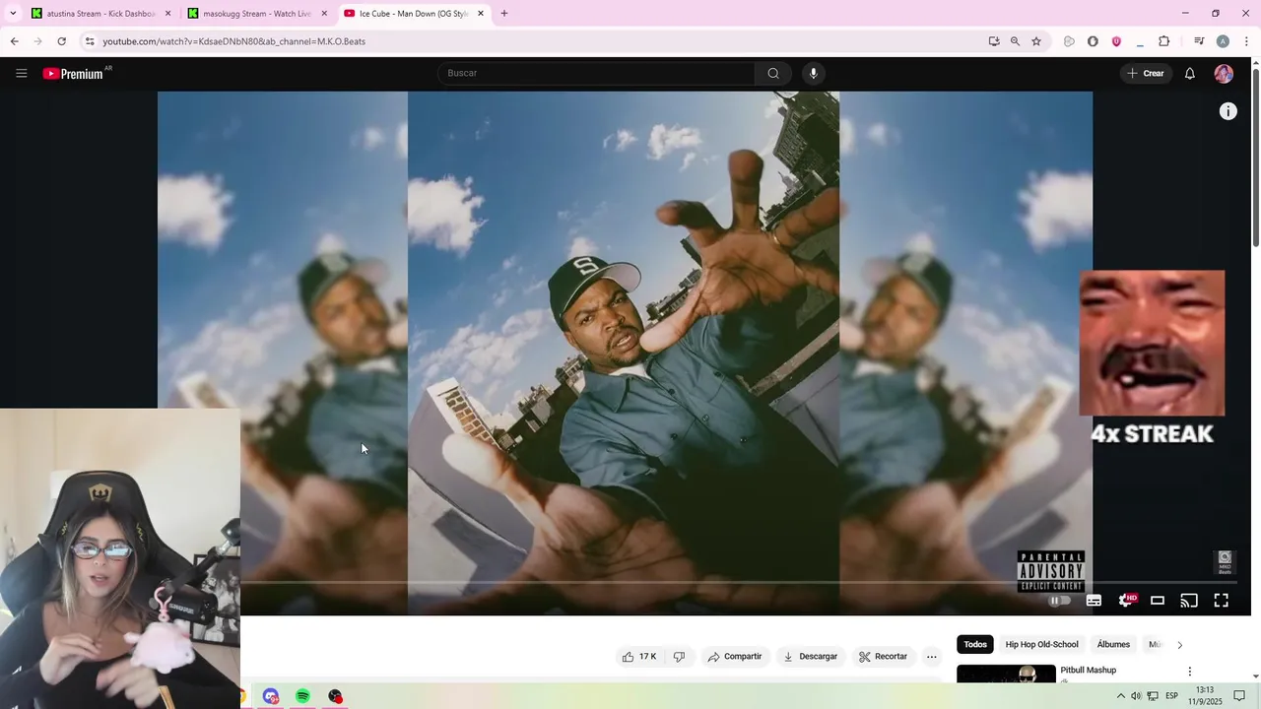Select the Álbumes filter chip

click(1113, 645)
